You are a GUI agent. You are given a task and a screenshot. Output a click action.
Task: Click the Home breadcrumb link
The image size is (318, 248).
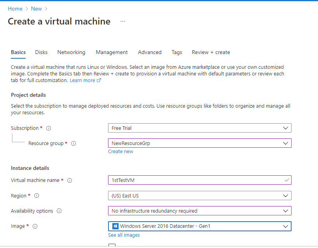coord(15,9)
